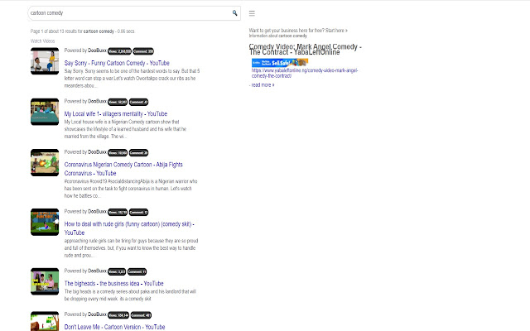Click Comment badge on The bigheads result
Viewport: 530px width, 331px height.
coord(137,271)
